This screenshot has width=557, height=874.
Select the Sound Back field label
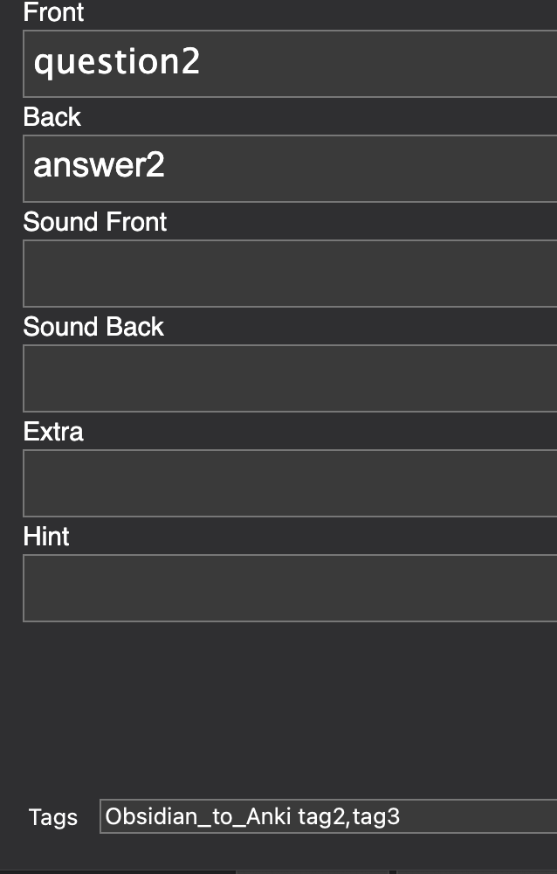pos(93,327)
